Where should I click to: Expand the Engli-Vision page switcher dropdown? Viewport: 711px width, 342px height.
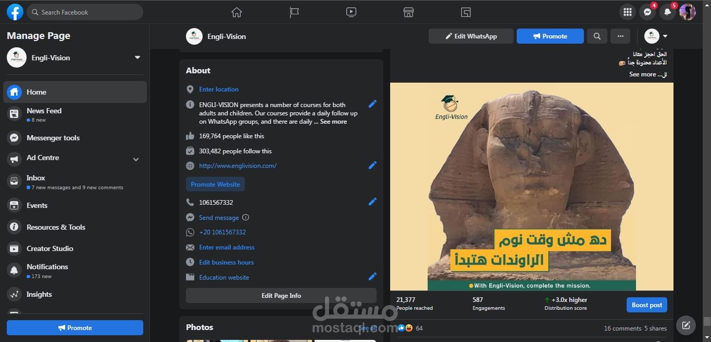coord(138,58)
